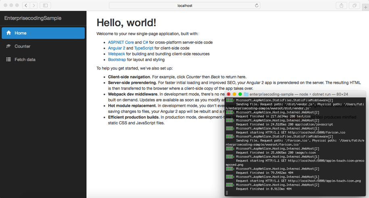Click the localhost address bar
369x198 pixels.
[x=185, y=5]
